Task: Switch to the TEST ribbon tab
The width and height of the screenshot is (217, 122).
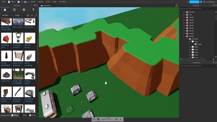Action: [48, 2]
